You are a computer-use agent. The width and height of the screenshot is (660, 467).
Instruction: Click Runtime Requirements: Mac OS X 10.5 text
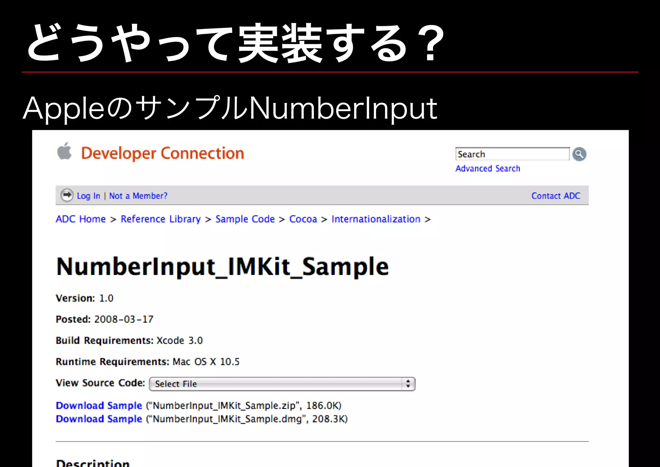[148, 362]
